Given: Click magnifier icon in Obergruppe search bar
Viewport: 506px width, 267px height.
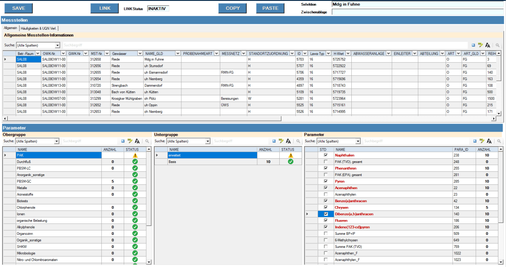Looking at the screenshot, I should click(x=147, y=141).
